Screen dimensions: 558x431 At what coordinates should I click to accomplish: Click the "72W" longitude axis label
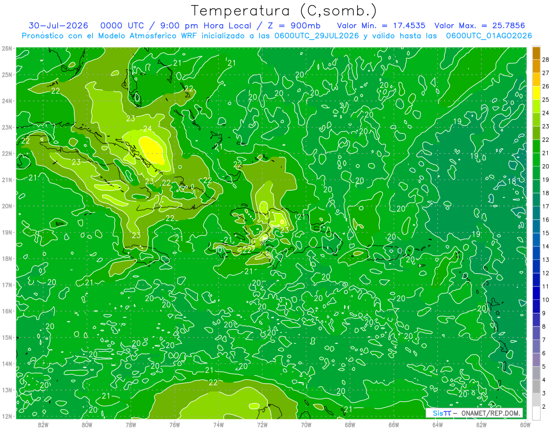(x=262, y=424)
